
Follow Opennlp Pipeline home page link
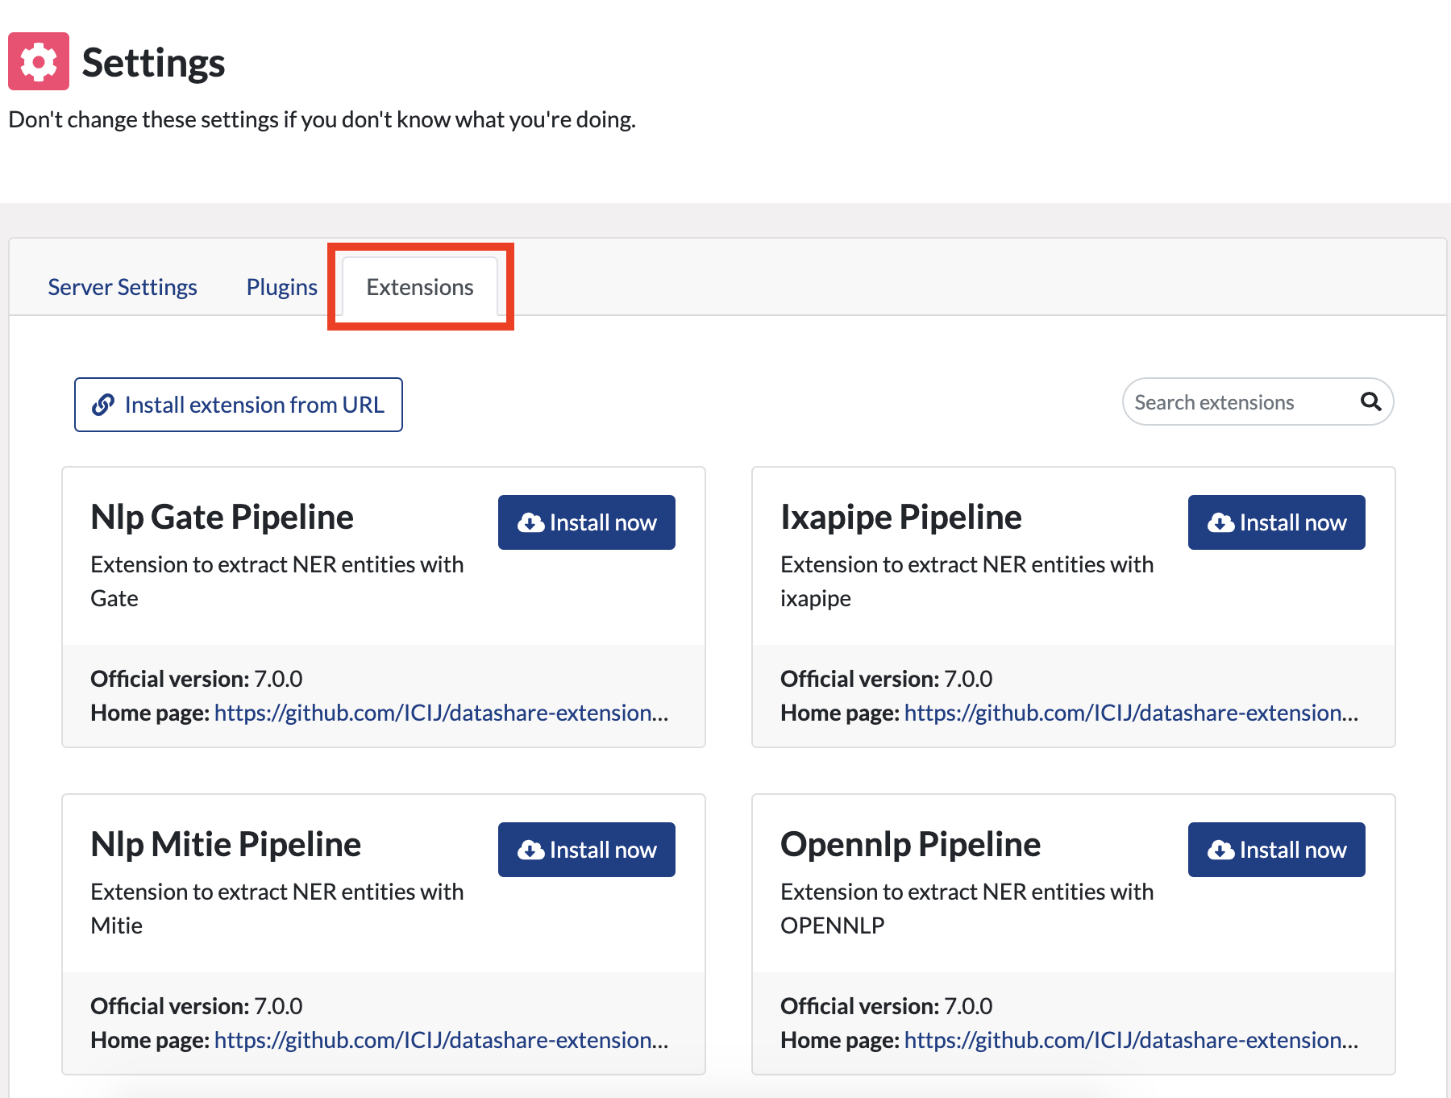1132,1040
